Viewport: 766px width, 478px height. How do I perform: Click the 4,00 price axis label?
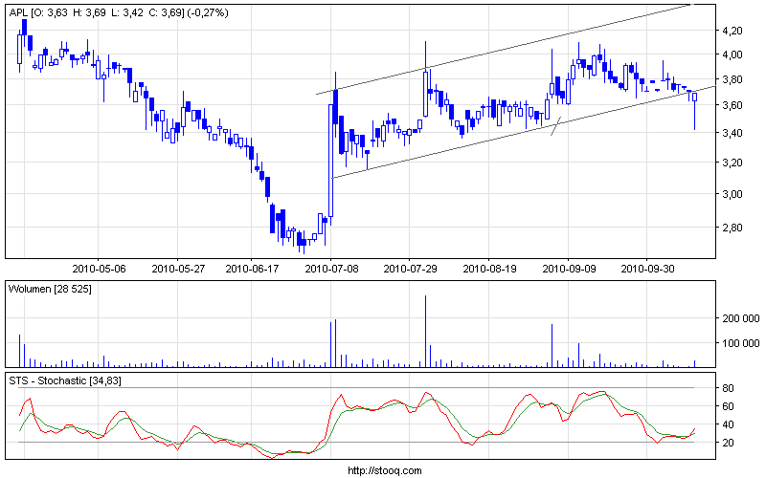732,54
